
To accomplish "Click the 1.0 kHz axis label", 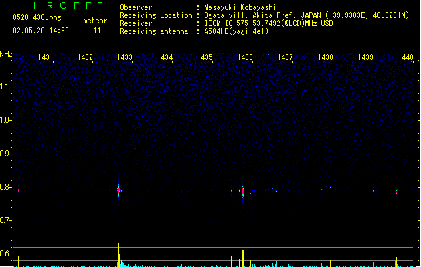I will (x=5, y=120).
